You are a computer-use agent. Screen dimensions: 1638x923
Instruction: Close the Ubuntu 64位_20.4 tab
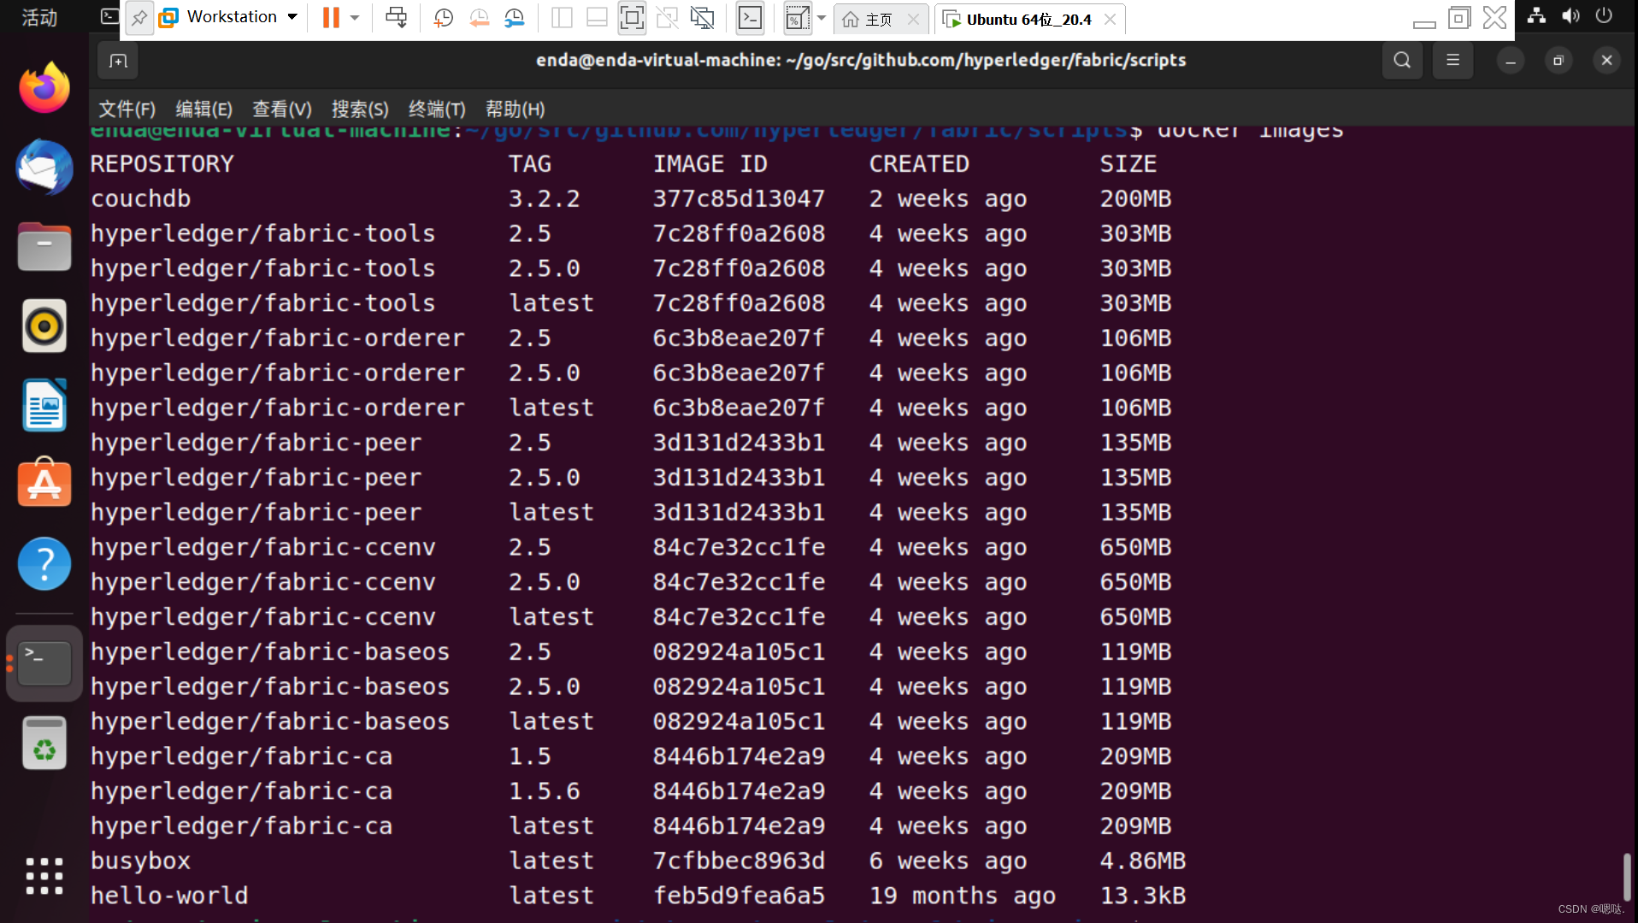1110,19
